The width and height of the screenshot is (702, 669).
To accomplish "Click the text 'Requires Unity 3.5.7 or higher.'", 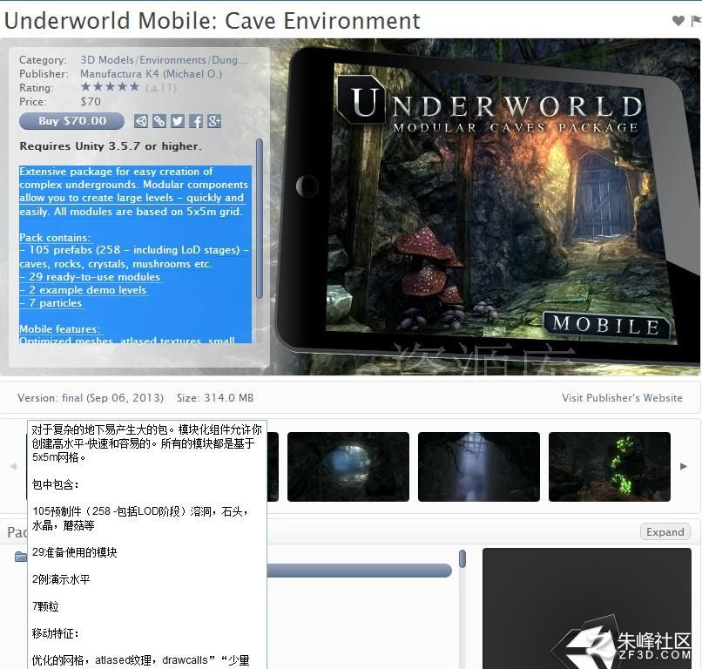I will [x=111, y=146].
